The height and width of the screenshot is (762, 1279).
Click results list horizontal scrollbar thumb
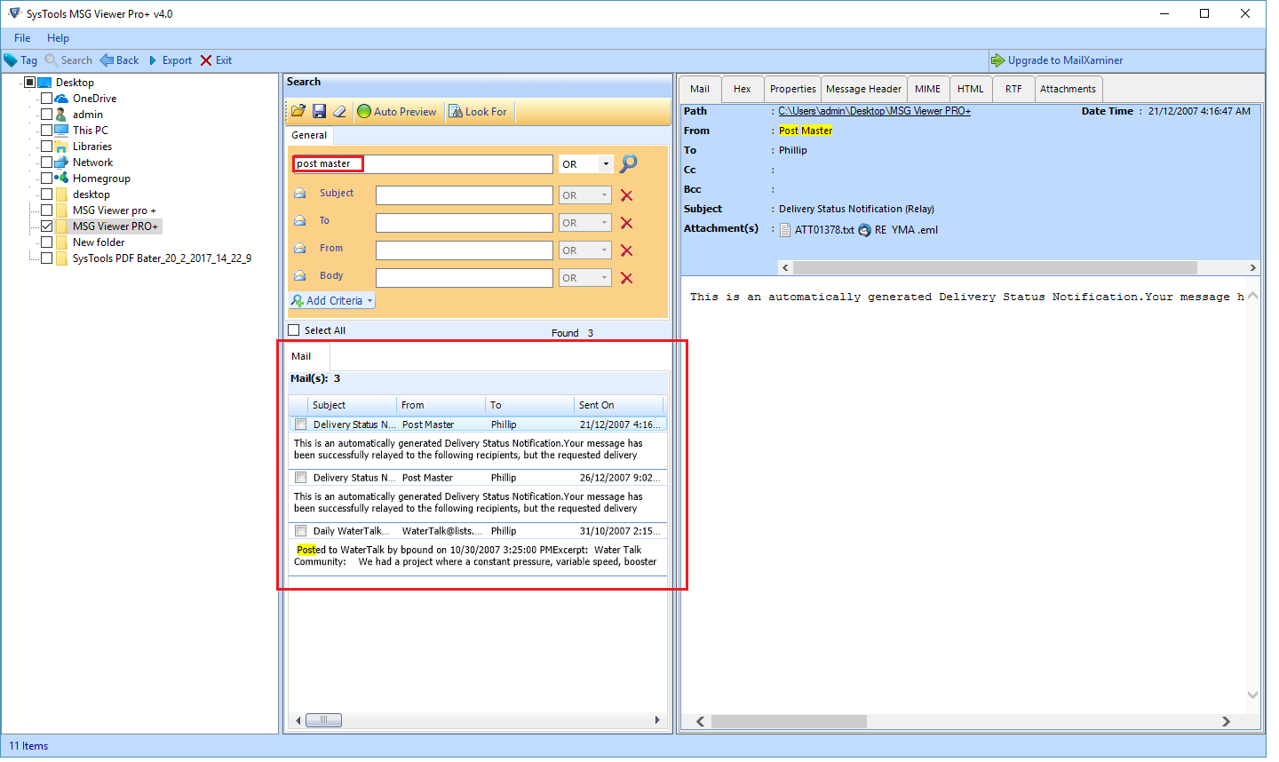[323, 720]
